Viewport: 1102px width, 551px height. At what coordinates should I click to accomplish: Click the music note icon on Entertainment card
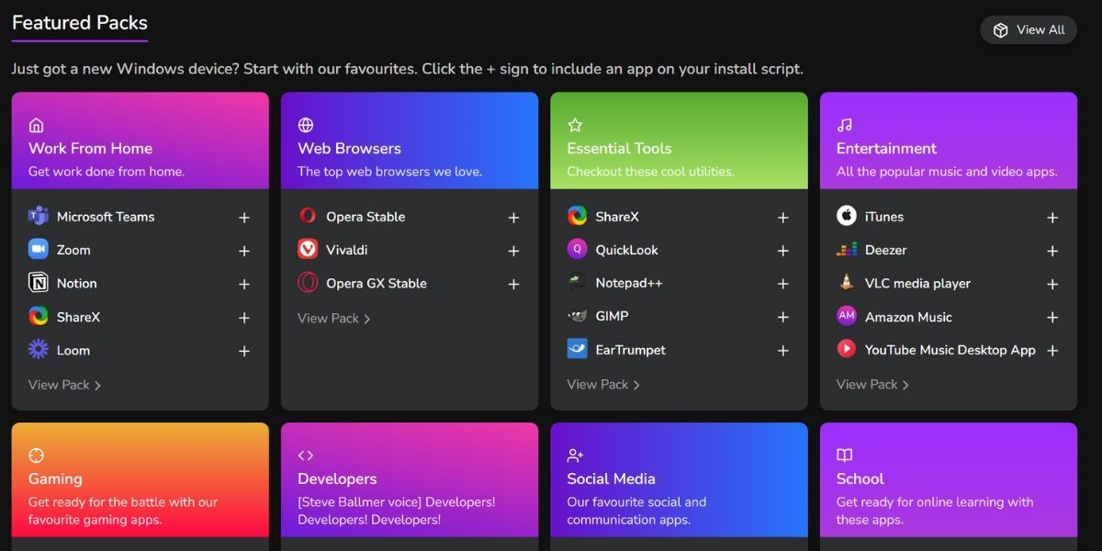(x=845, y=125)
